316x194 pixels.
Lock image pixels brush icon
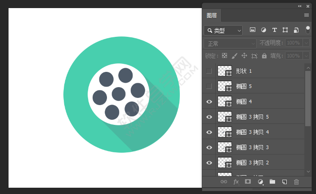pyautogui.click(x=234, y=56)
